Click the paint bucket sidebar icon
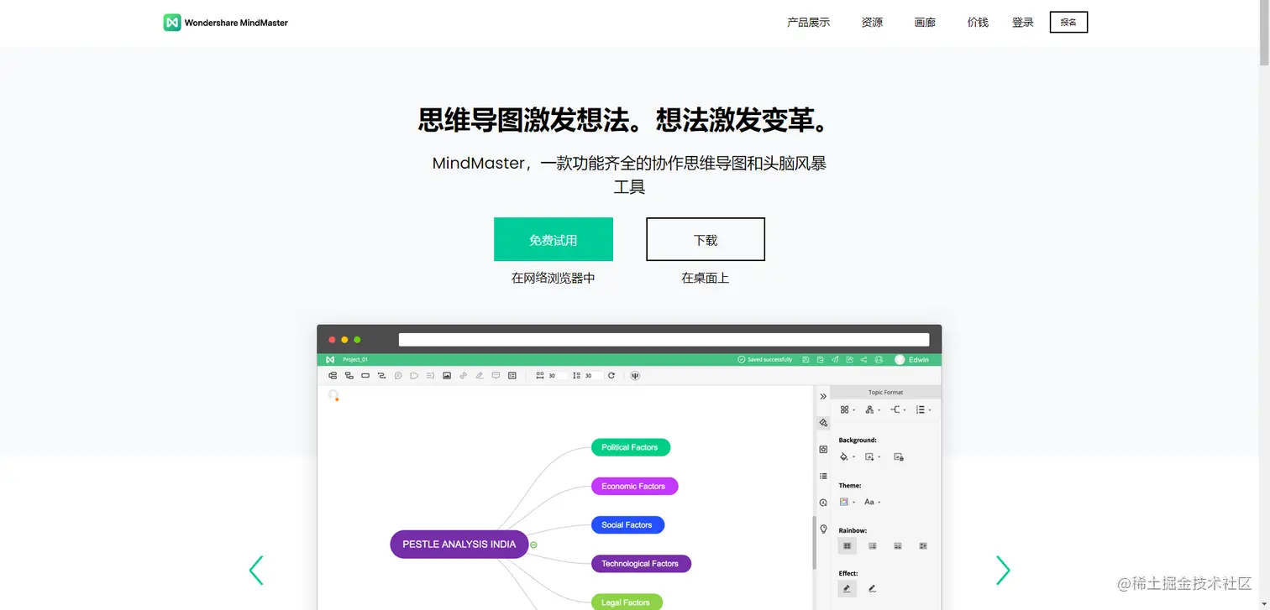Image resolution: width=1270 pixels, height=610 pixels. pos(823,423)
